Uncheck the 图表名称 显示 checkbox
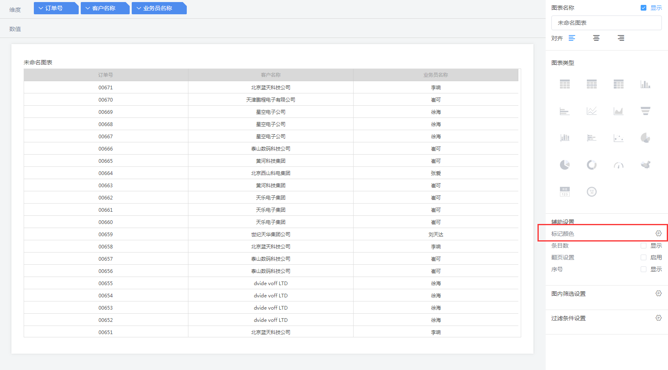Screen dimensions: 668x370 (x=644, y=8)
